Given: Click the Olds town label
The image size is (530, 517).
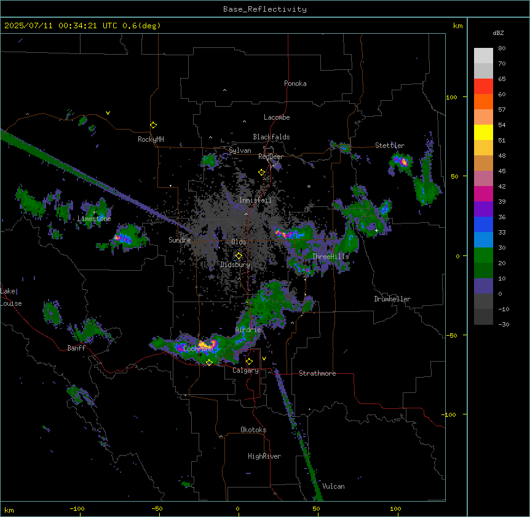Looking at the screenshot, I should (x=239, y=242).
